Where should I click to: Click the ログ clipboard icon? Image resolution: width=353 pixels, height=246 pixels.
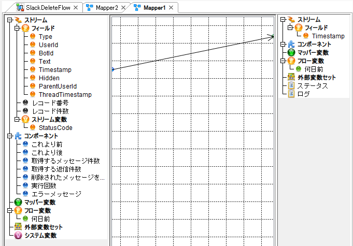[291, 94]
